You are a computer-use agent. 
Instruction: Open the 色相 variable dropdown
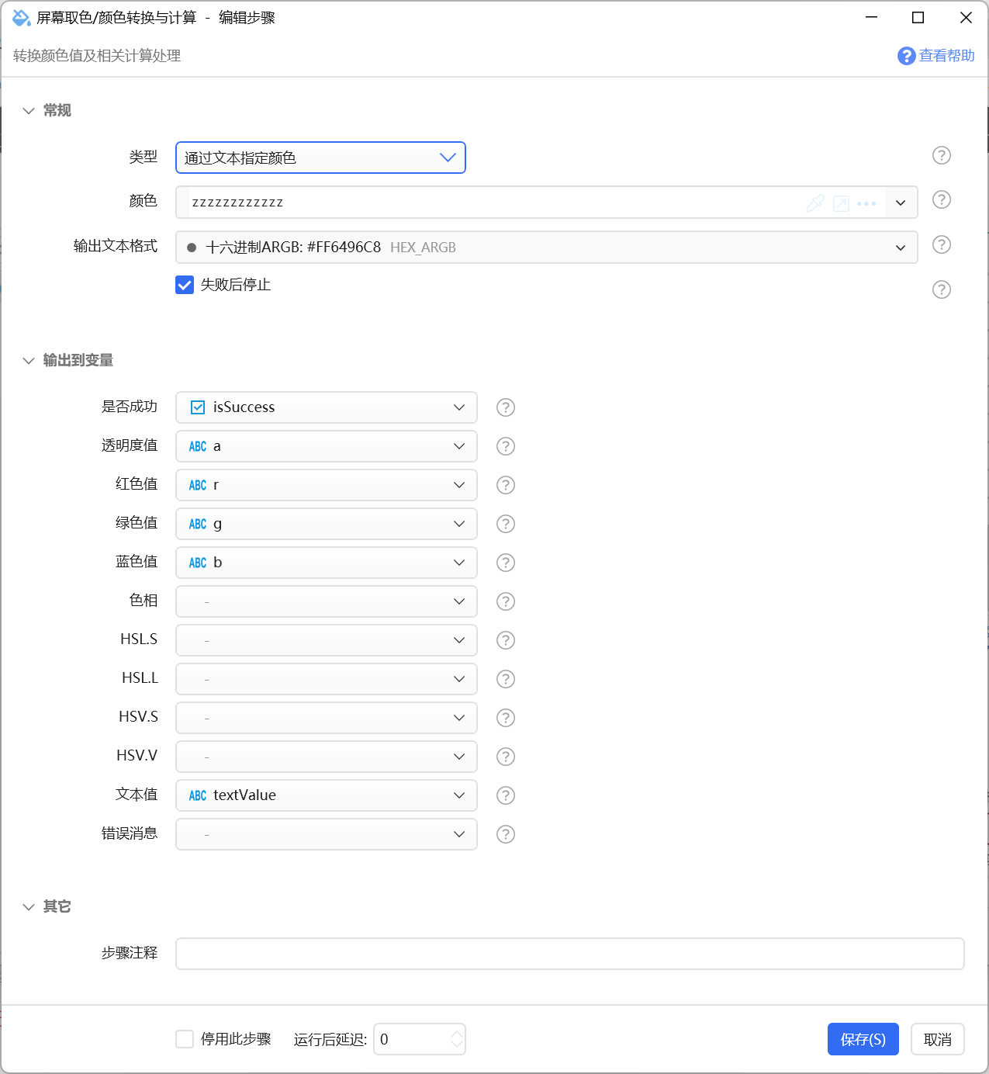(x=327, y=601)
